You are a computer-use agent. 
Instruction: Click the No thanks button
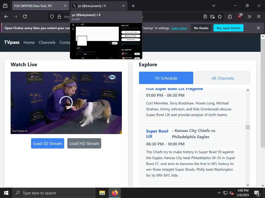(x=201, y=28)
